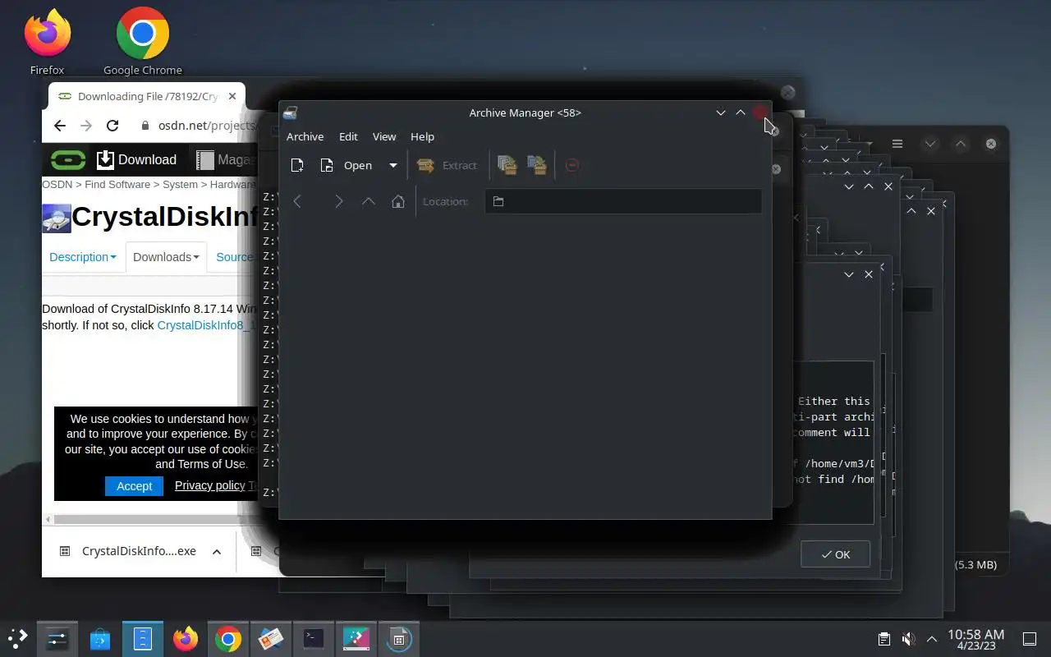The height and width of the screenshot is (657, 1051).
Task: Click the OSDN breadcrumb link
Action: (x=58, y=185)
